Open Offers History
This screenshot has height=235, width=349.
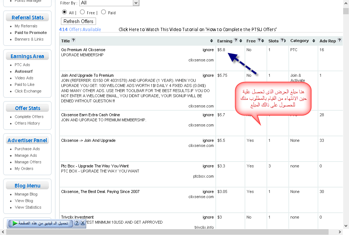(27, 123)
